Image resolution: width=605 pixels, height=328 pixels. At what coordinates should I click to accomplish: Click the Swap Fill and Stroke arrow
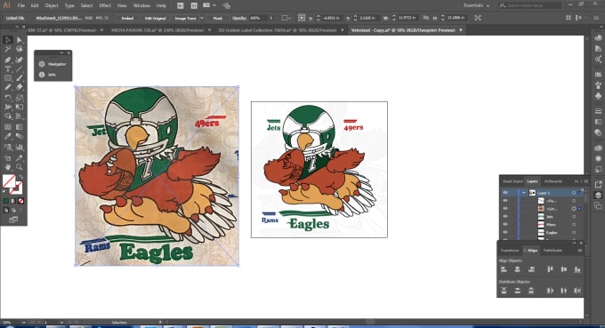(x=21, y=177)
